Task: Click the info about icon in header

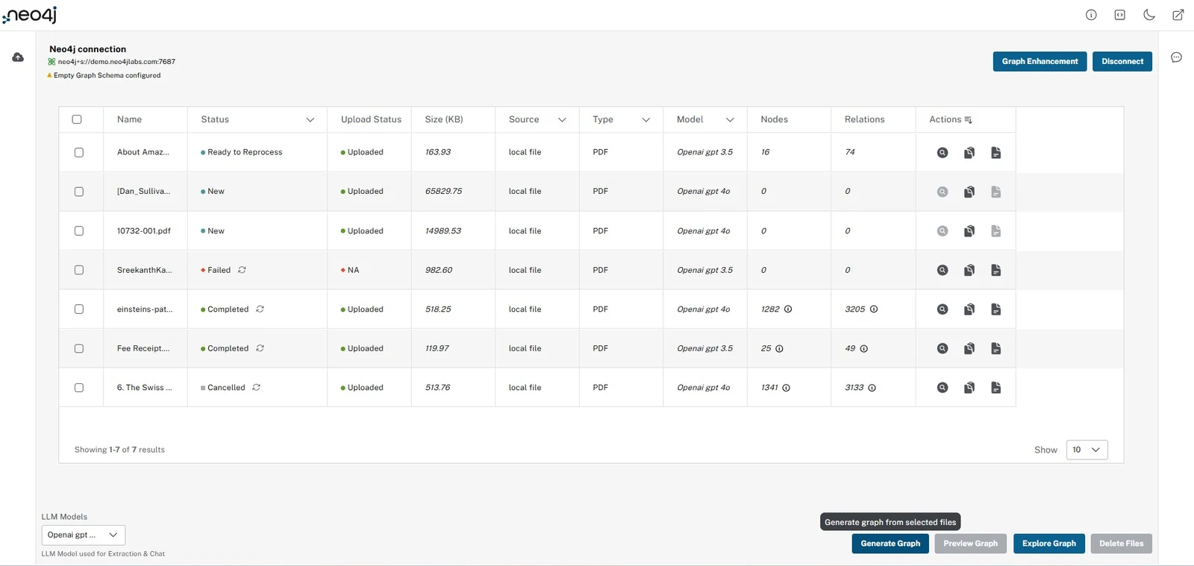Action: (x=1091, y=15)
